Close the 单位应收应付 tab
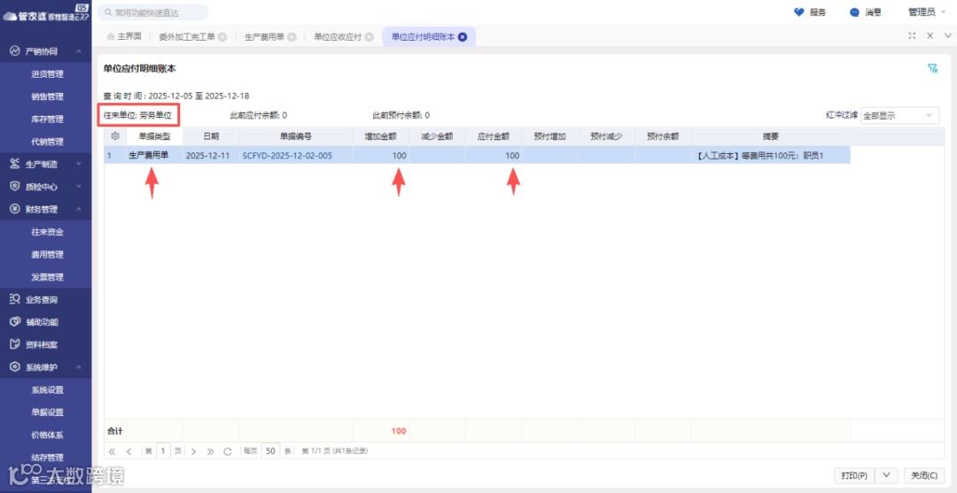The width and height of the screenshot is (957, 493). point(370,36)
